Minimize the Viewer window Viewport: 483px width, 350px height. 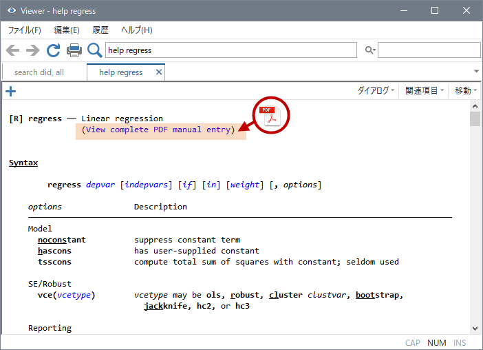point(404,10)
